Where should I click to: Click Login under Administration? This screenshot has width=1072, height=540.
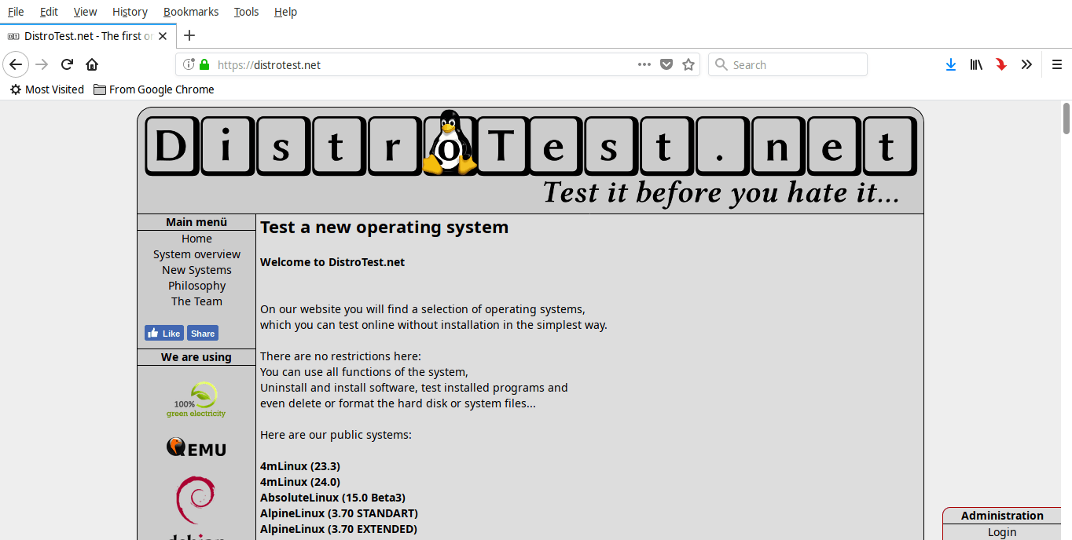tap(1001, 531)
